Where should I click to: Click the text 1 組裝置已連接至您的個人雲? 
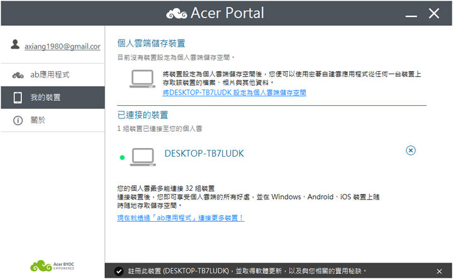(159, 128)
